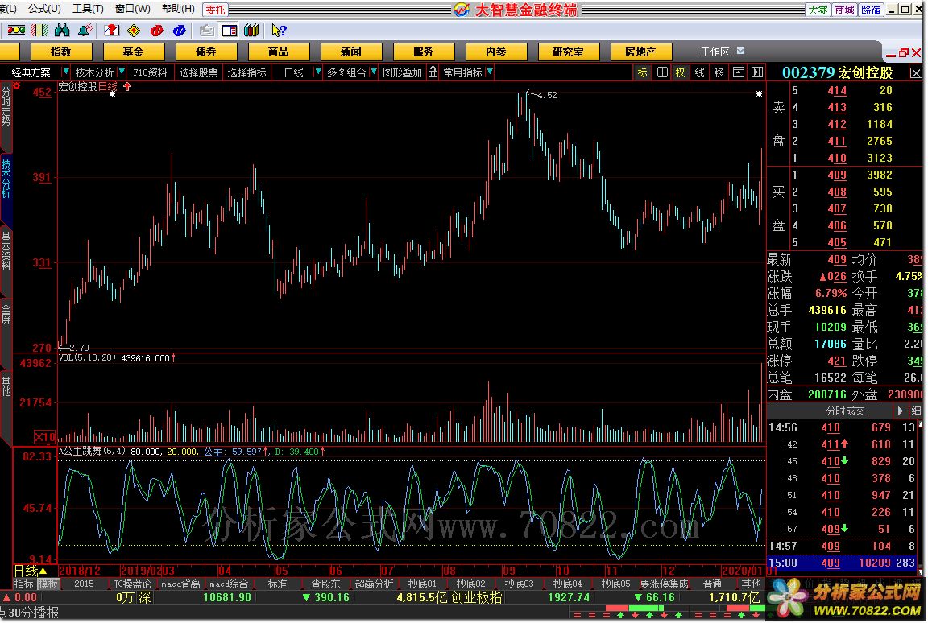Switch to the 新闻 tab
Image resolution: width=928 pixels, height=623 pixels.
click(x=351, y=52)
